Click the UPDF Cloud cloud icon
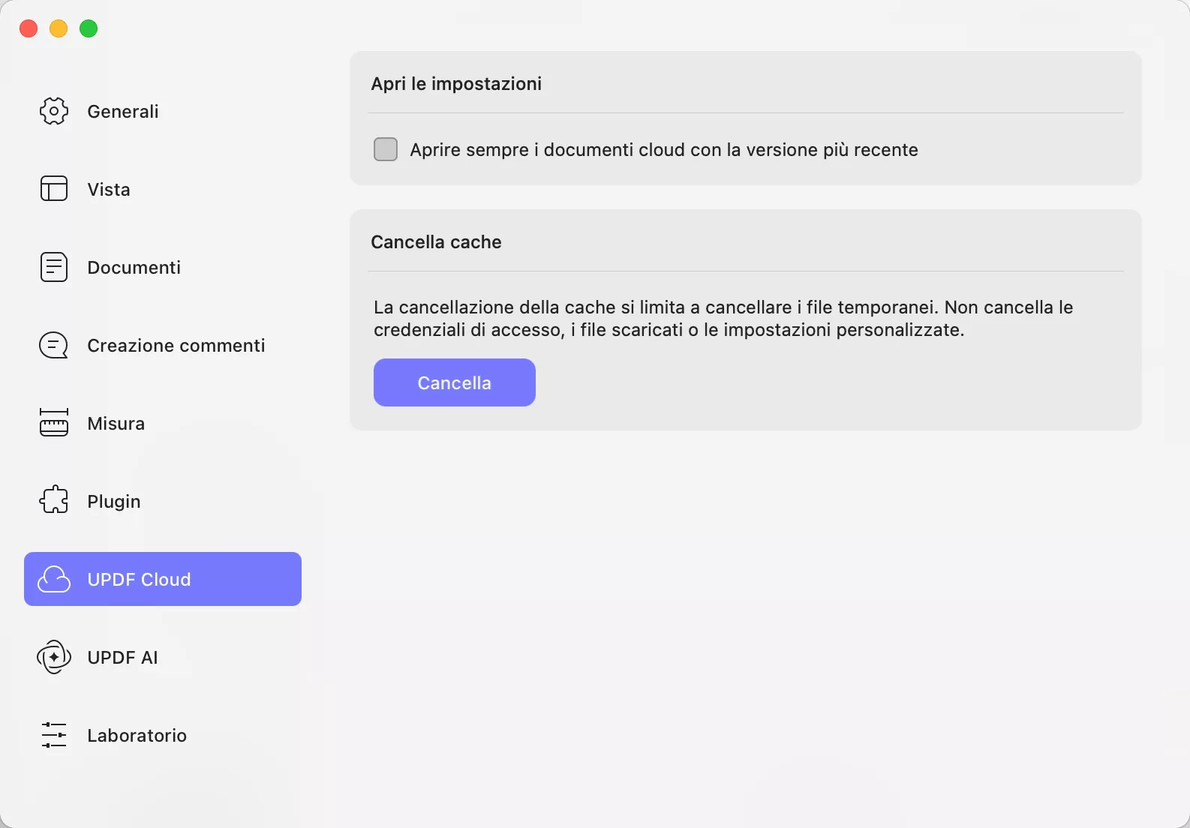 (x=53, y=579)
